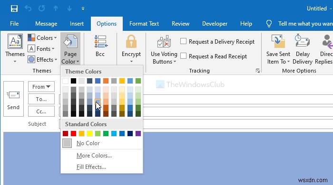Viewport: 333px width, 185px height.
Task: Switch to the Format Text tab
Action: 144,24
